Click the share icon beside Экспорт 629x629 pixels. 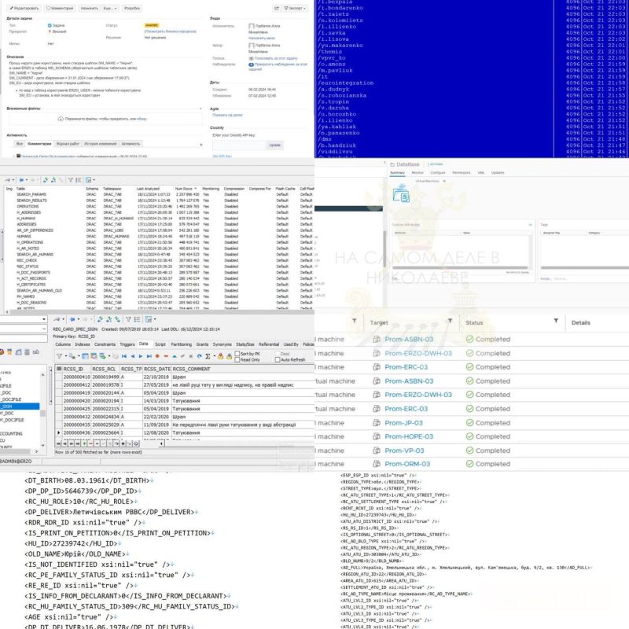click(277, 8)
